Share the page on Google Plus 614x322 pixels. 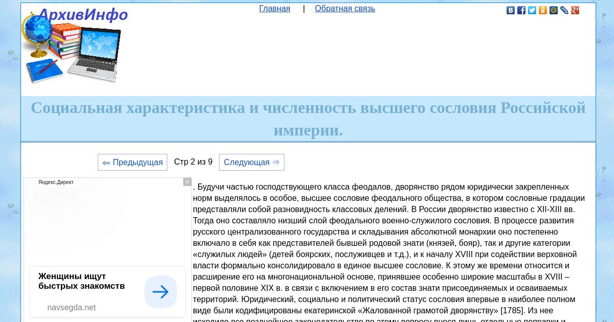tap(575, 10)
